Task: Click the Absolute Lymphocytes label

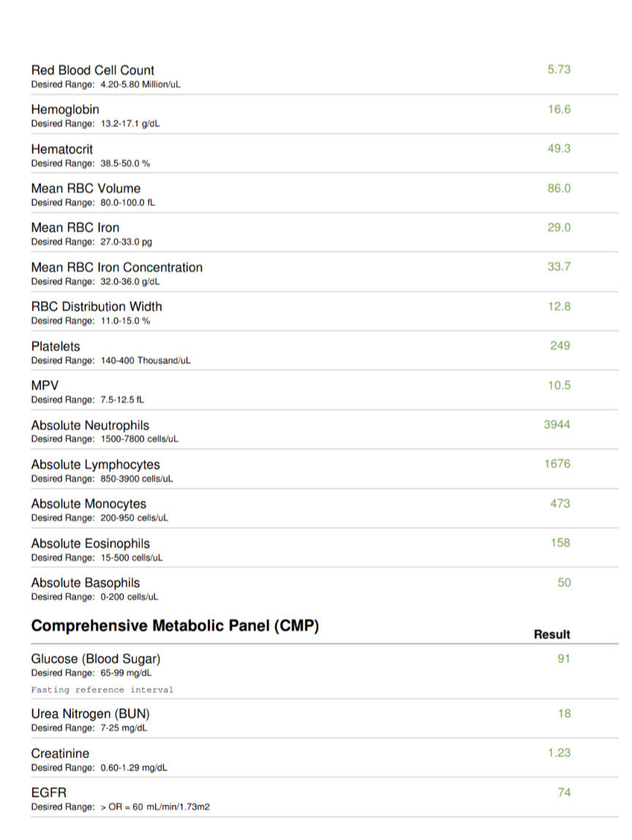Action: click(95, 465)
